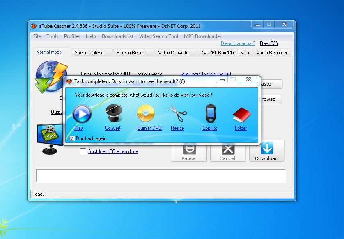This screenshot has height=239, width=344.
Task: Click the mobile phone Copy to icon
Action: (211, 113)
